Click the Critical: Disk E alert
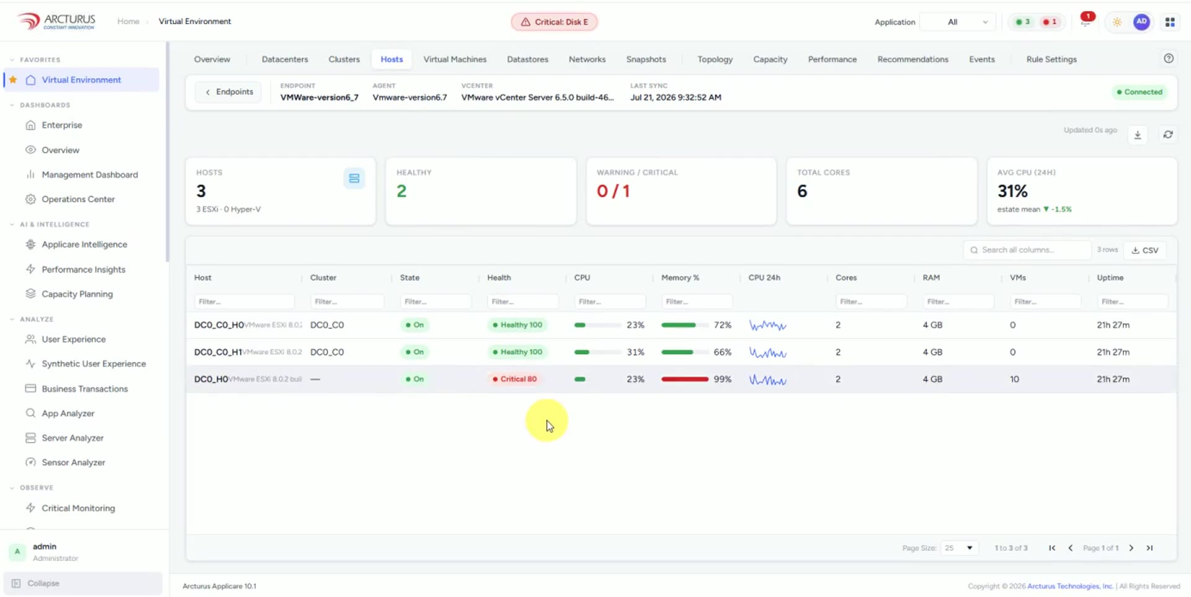Screen dimensions: 1191x597 [555, 22]
